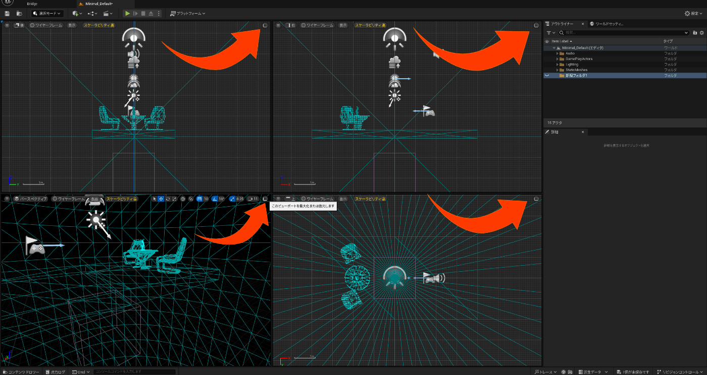Click the 後 view type button
This screenshot has height=375, width=707.
pyautogui.click(x=19, y=25)
